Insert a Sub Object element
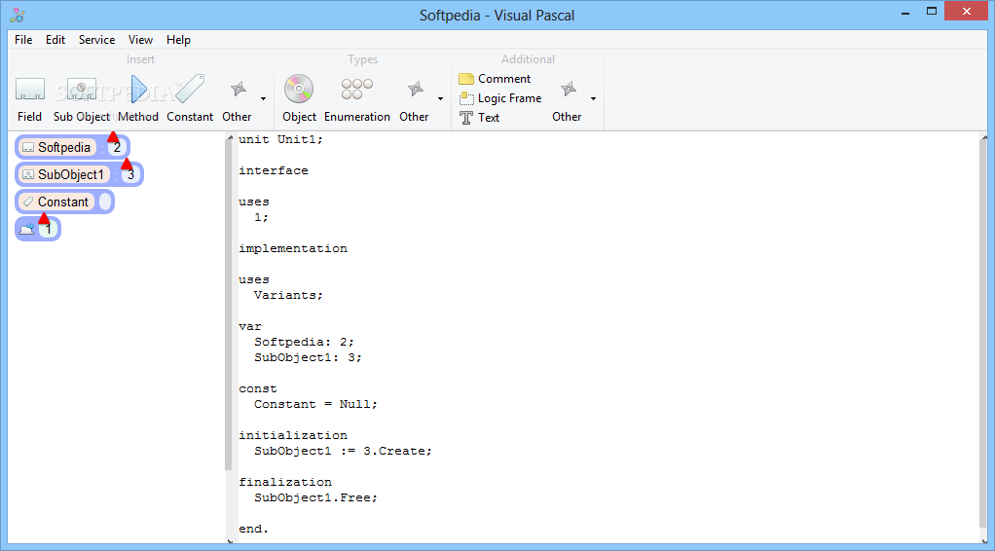 [81, 99]
